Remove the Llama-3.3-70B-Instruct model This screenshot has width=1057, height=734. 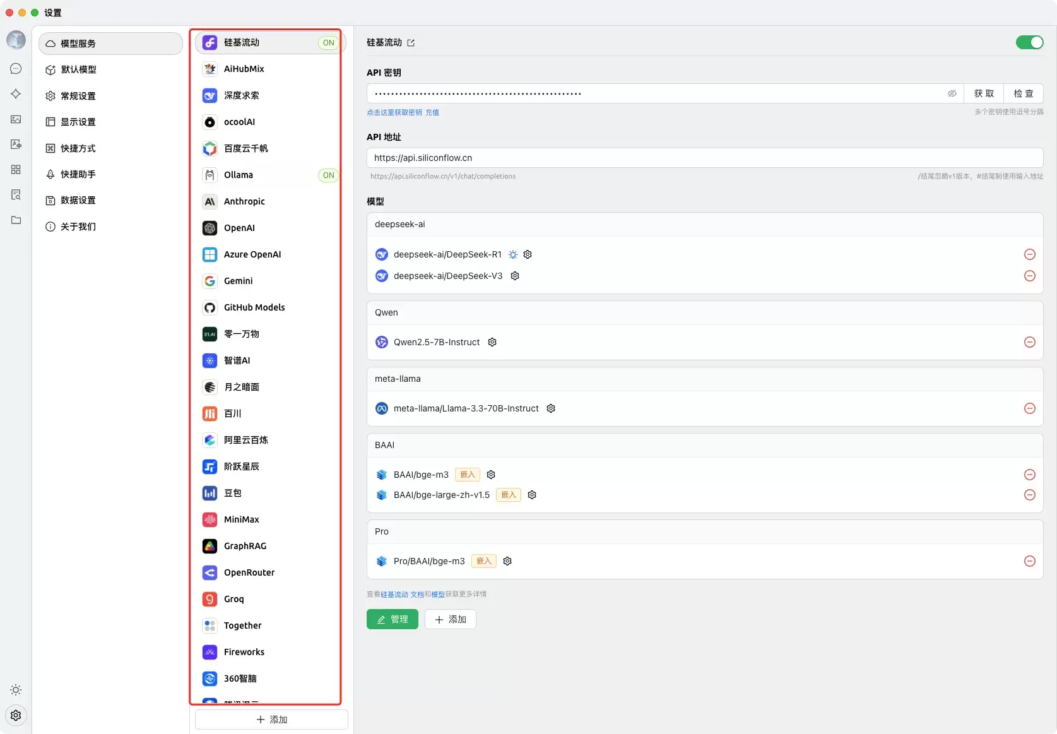click(x=1030, y=408)
